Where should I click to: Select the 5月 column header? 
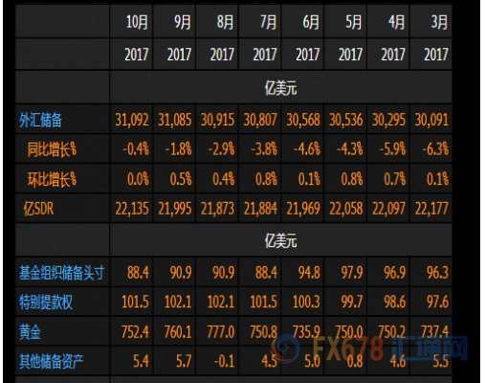click(354, 22)
